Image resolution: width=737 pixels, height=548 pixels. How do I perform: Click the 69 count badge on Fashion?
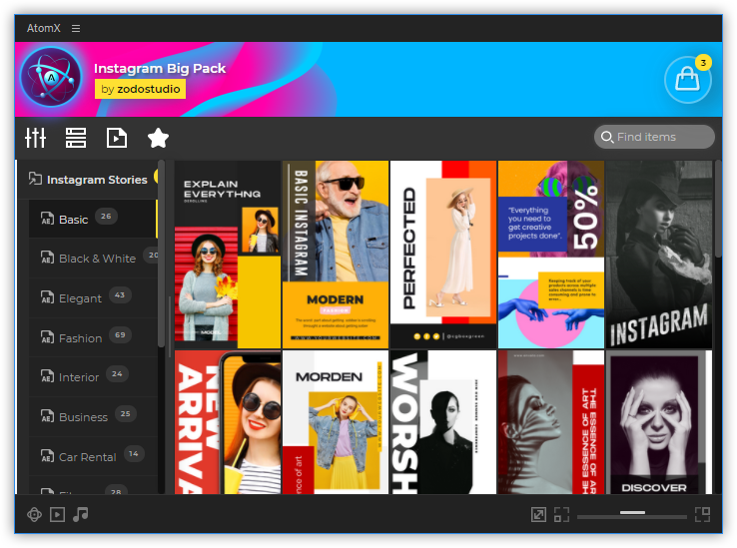click(x=120, y=335)
